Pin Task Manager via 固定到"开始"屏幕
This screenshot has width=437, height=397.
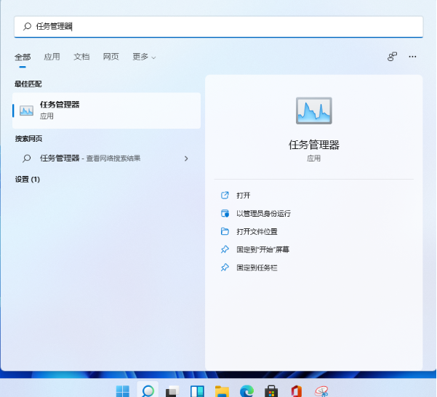262,249
